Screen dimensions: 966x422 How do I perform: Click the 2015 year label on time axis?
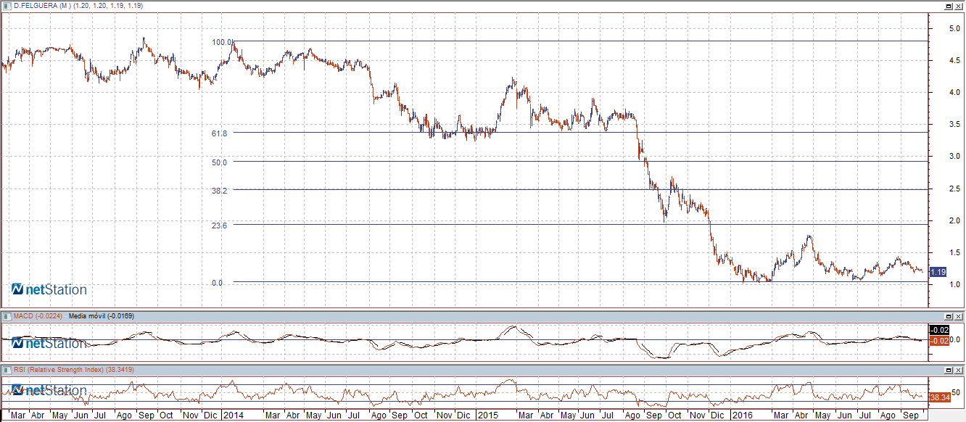pos(488,415)
